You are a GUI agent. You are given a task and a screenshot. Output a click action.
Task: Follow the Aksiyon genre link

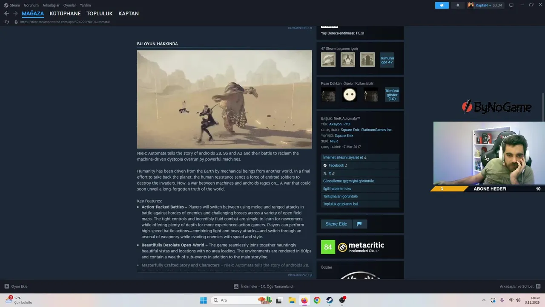coord(335,124)
